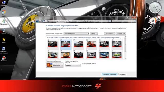This screenshot has height=92, width=164.
Task: Uncheck the blue car on straight road checkbox
Action: tap(100, 51)
